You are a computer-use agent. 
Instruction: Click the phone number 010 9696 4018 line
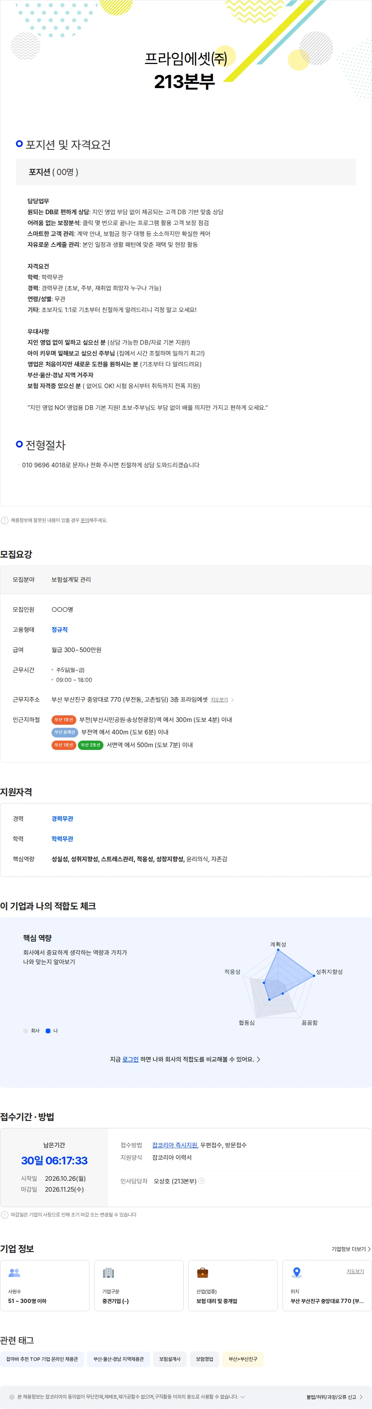click(x=110, y=465)
